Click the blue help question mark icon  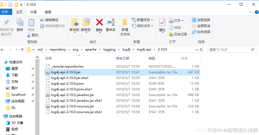(x=257, y=12)
